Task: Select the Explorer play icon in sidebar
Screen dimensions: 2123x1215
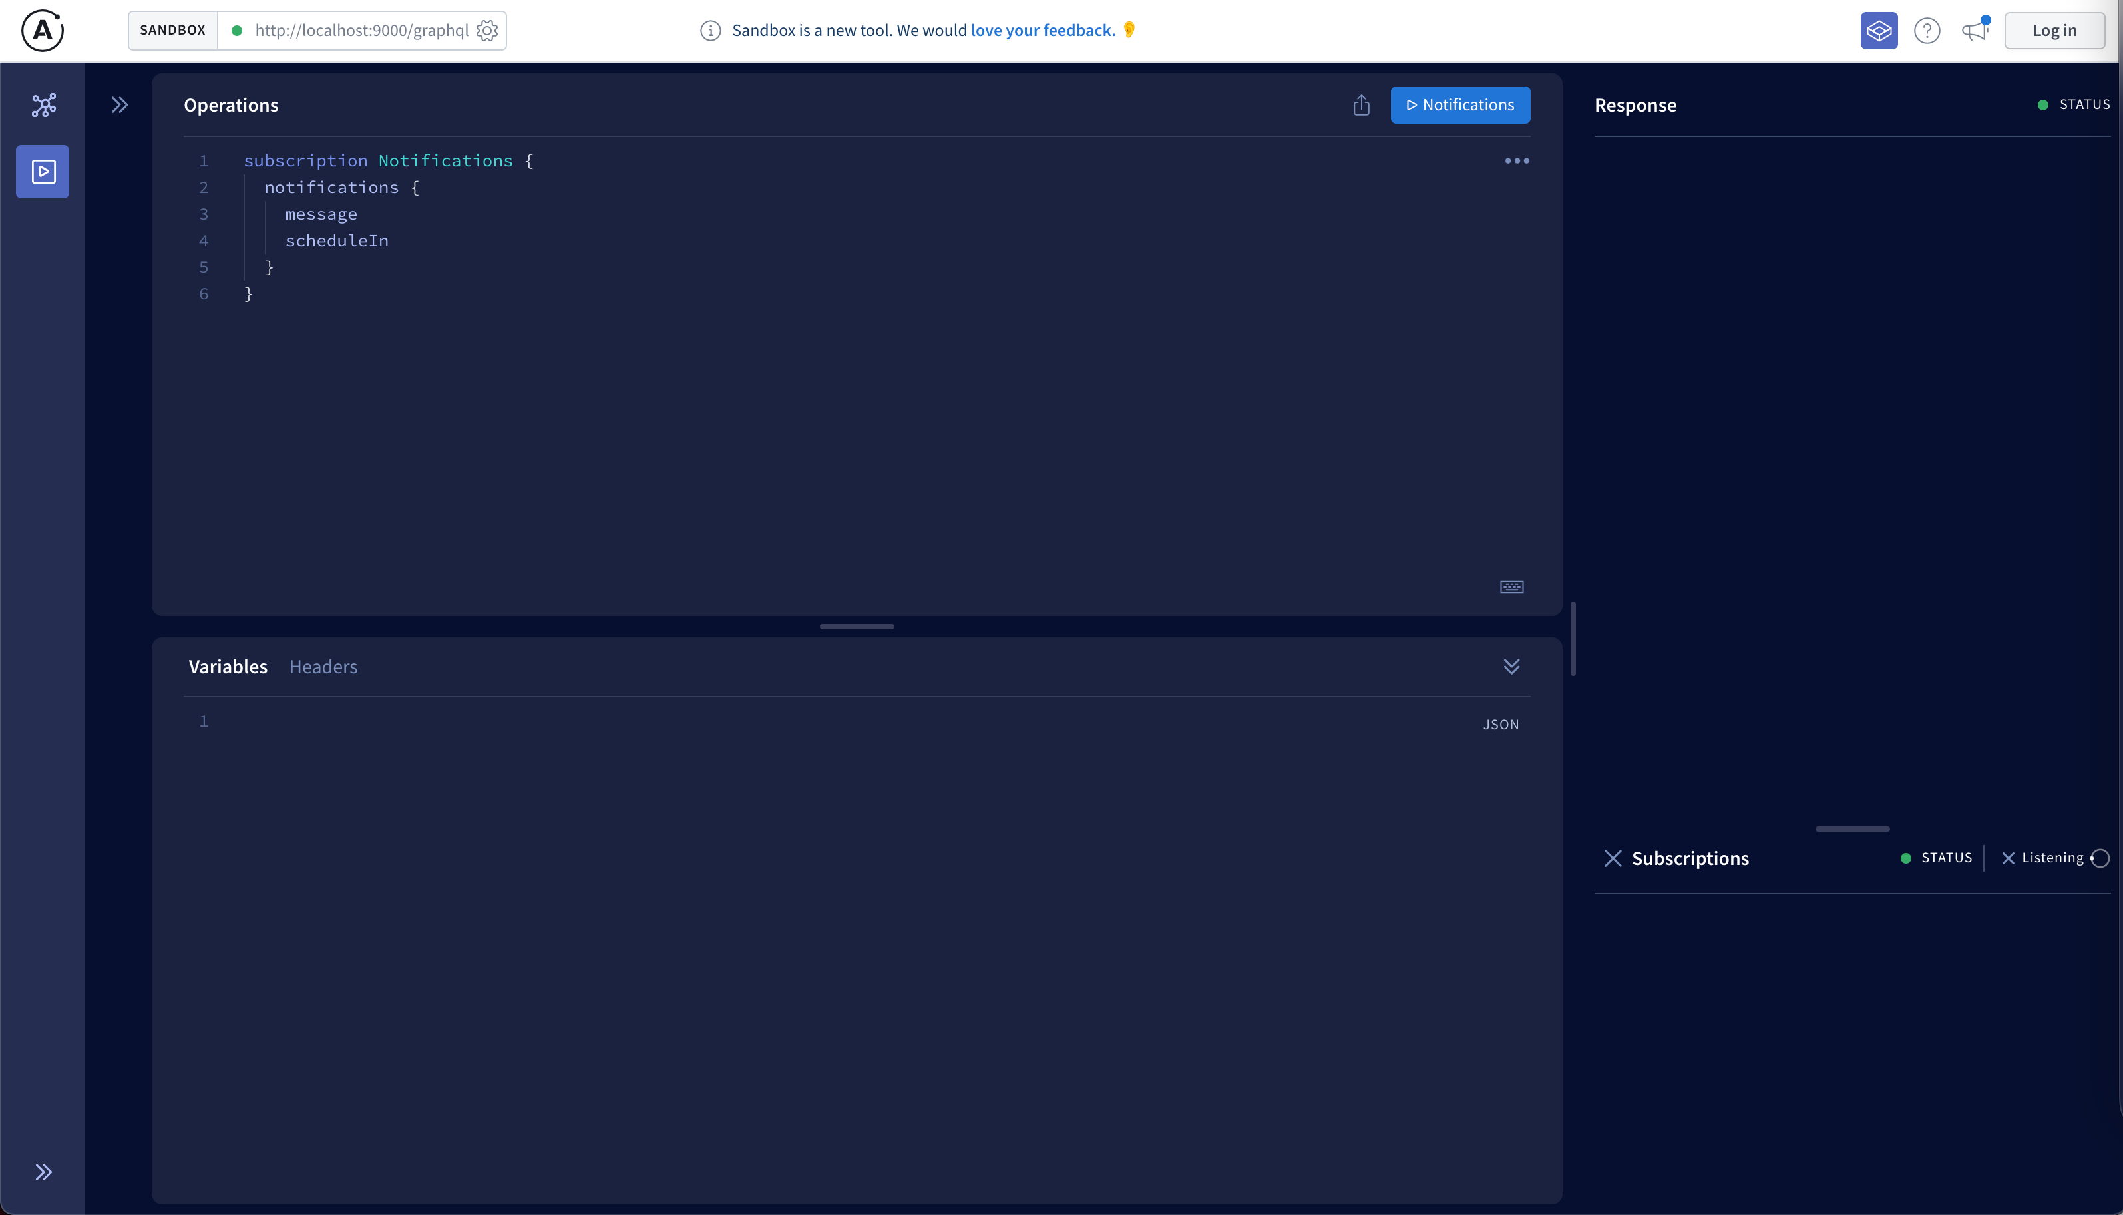Action: point(43,172)
